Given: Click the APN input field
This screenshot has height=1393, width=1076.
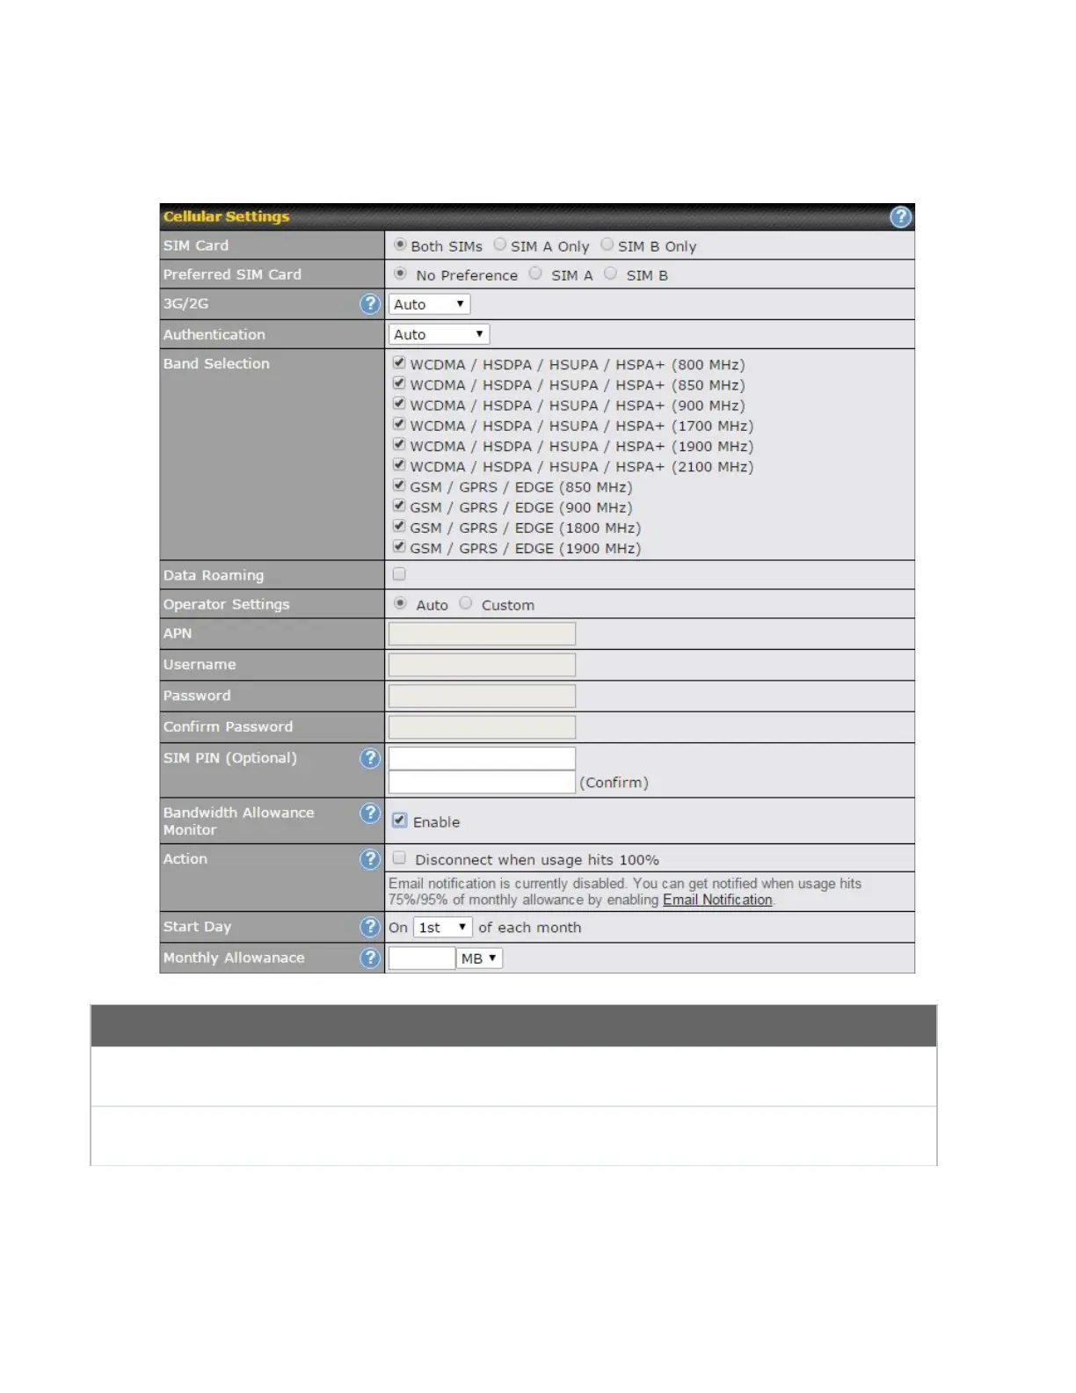Looking at the screenshot, I should [482, 634].
